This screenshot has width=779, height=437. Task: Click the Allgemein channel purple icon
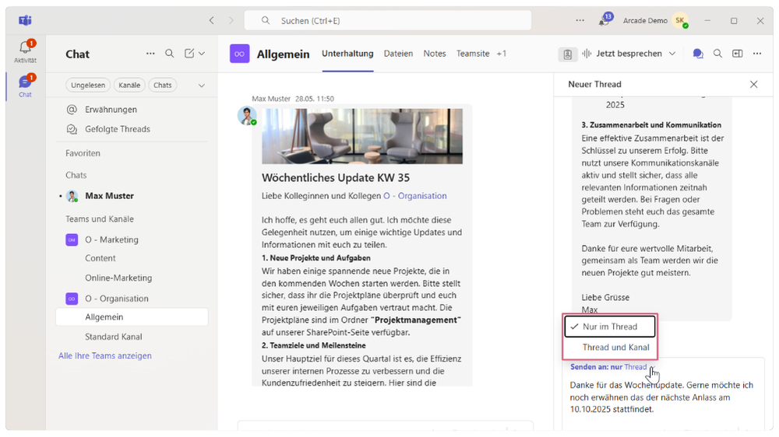[239, 54]
